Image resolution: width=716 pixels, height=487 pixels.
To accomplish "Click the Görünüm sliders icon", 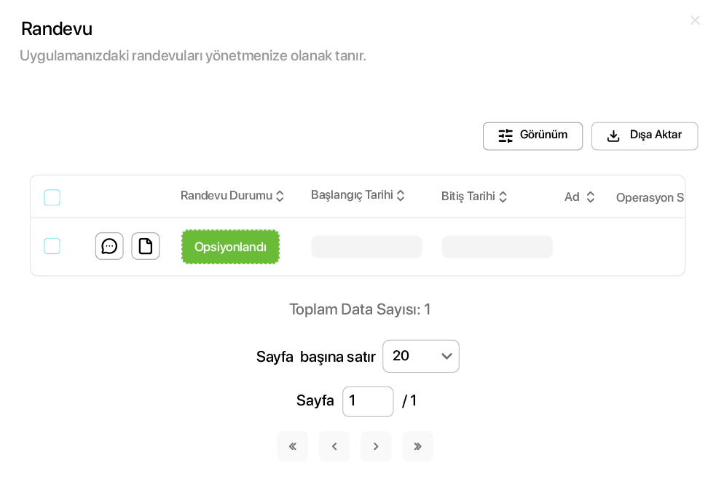I will pos(505,136).
